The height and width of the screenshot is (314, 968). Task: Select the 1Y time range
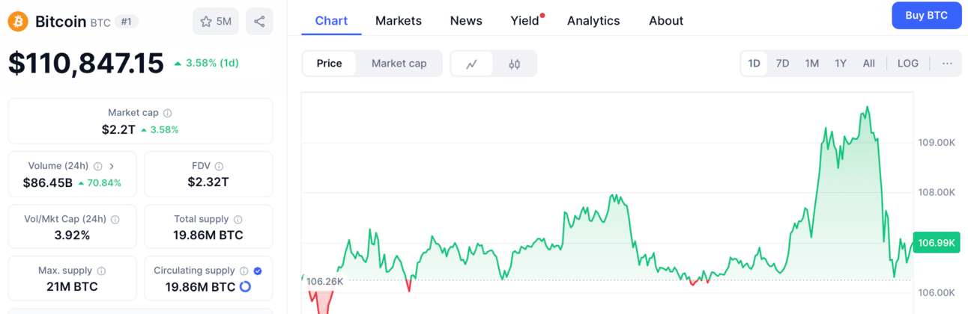[841, 64]
